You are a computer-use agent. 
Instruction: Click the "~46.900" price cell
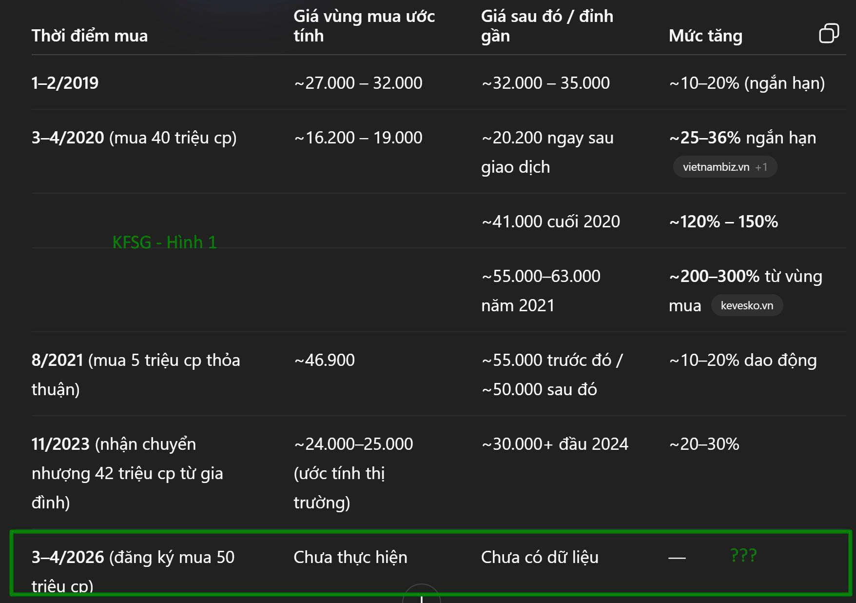point(324,360)
